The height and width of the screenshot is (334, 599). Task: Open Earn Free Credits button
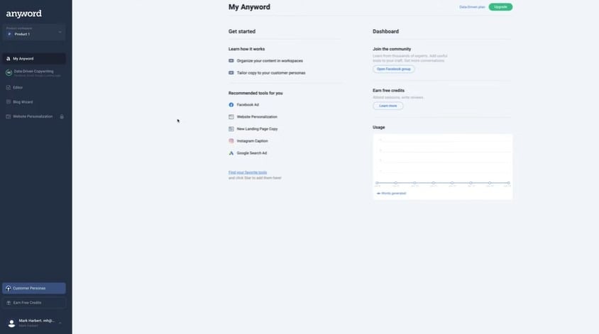coord(33,303)
